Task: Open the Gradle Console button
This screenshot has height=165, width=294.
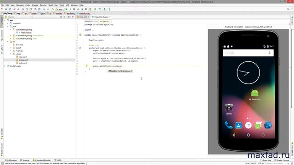Action: pyautogui.click(x=282, y=160)
